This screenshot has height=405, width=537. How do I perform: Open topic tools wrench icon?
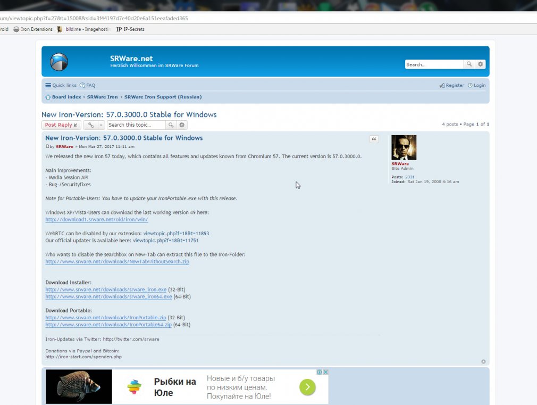90,125
